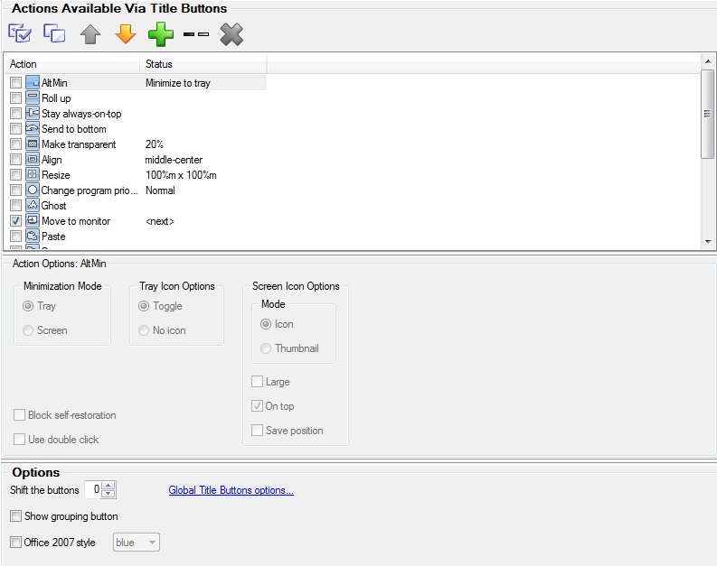This screenshot has width=717, height=566.
Task: Enable Office 2007 style checkbox
Action: pyautogui.click(x=16, y=542)
